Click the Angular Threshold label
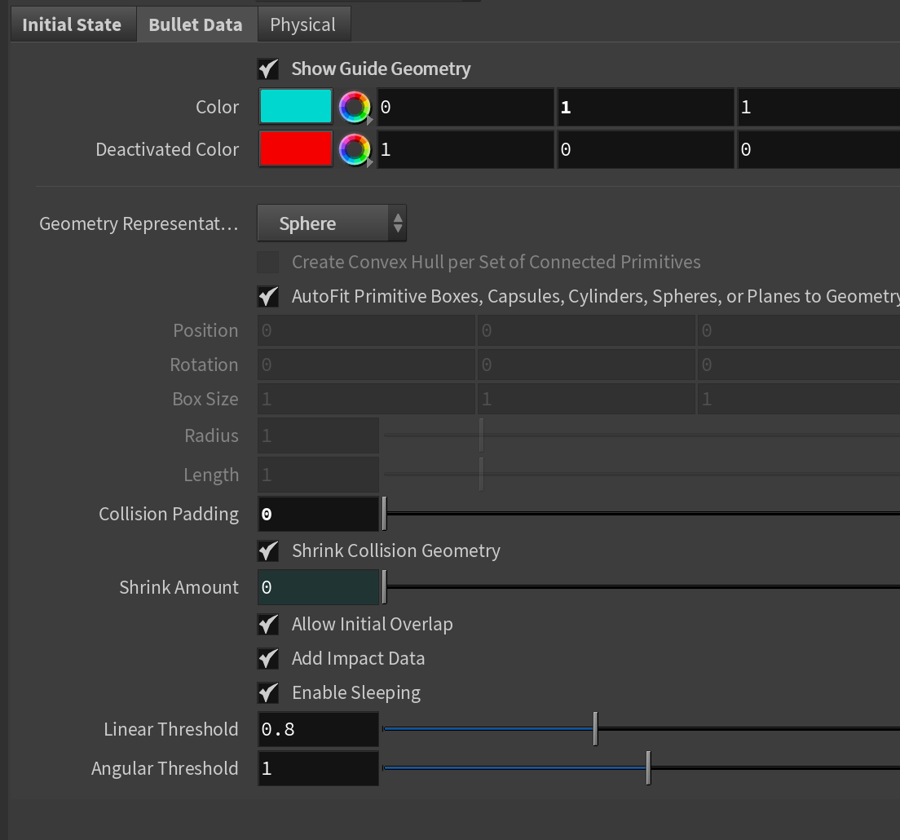The image size is (900, 840). [165, 768]
